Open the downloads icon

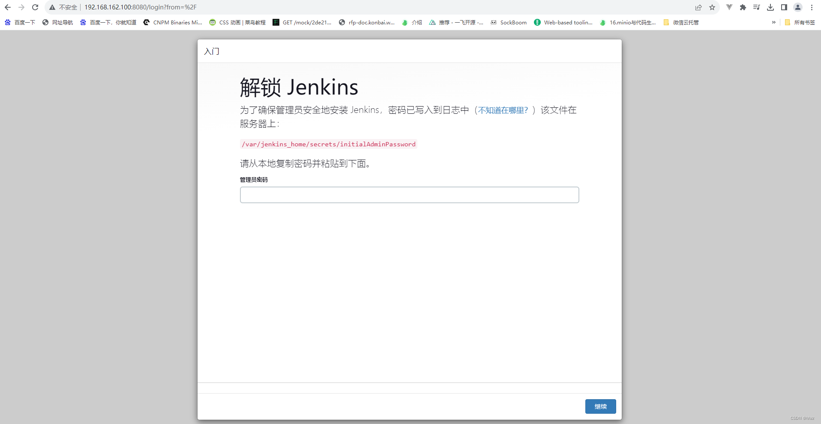(x=770, y=7)
